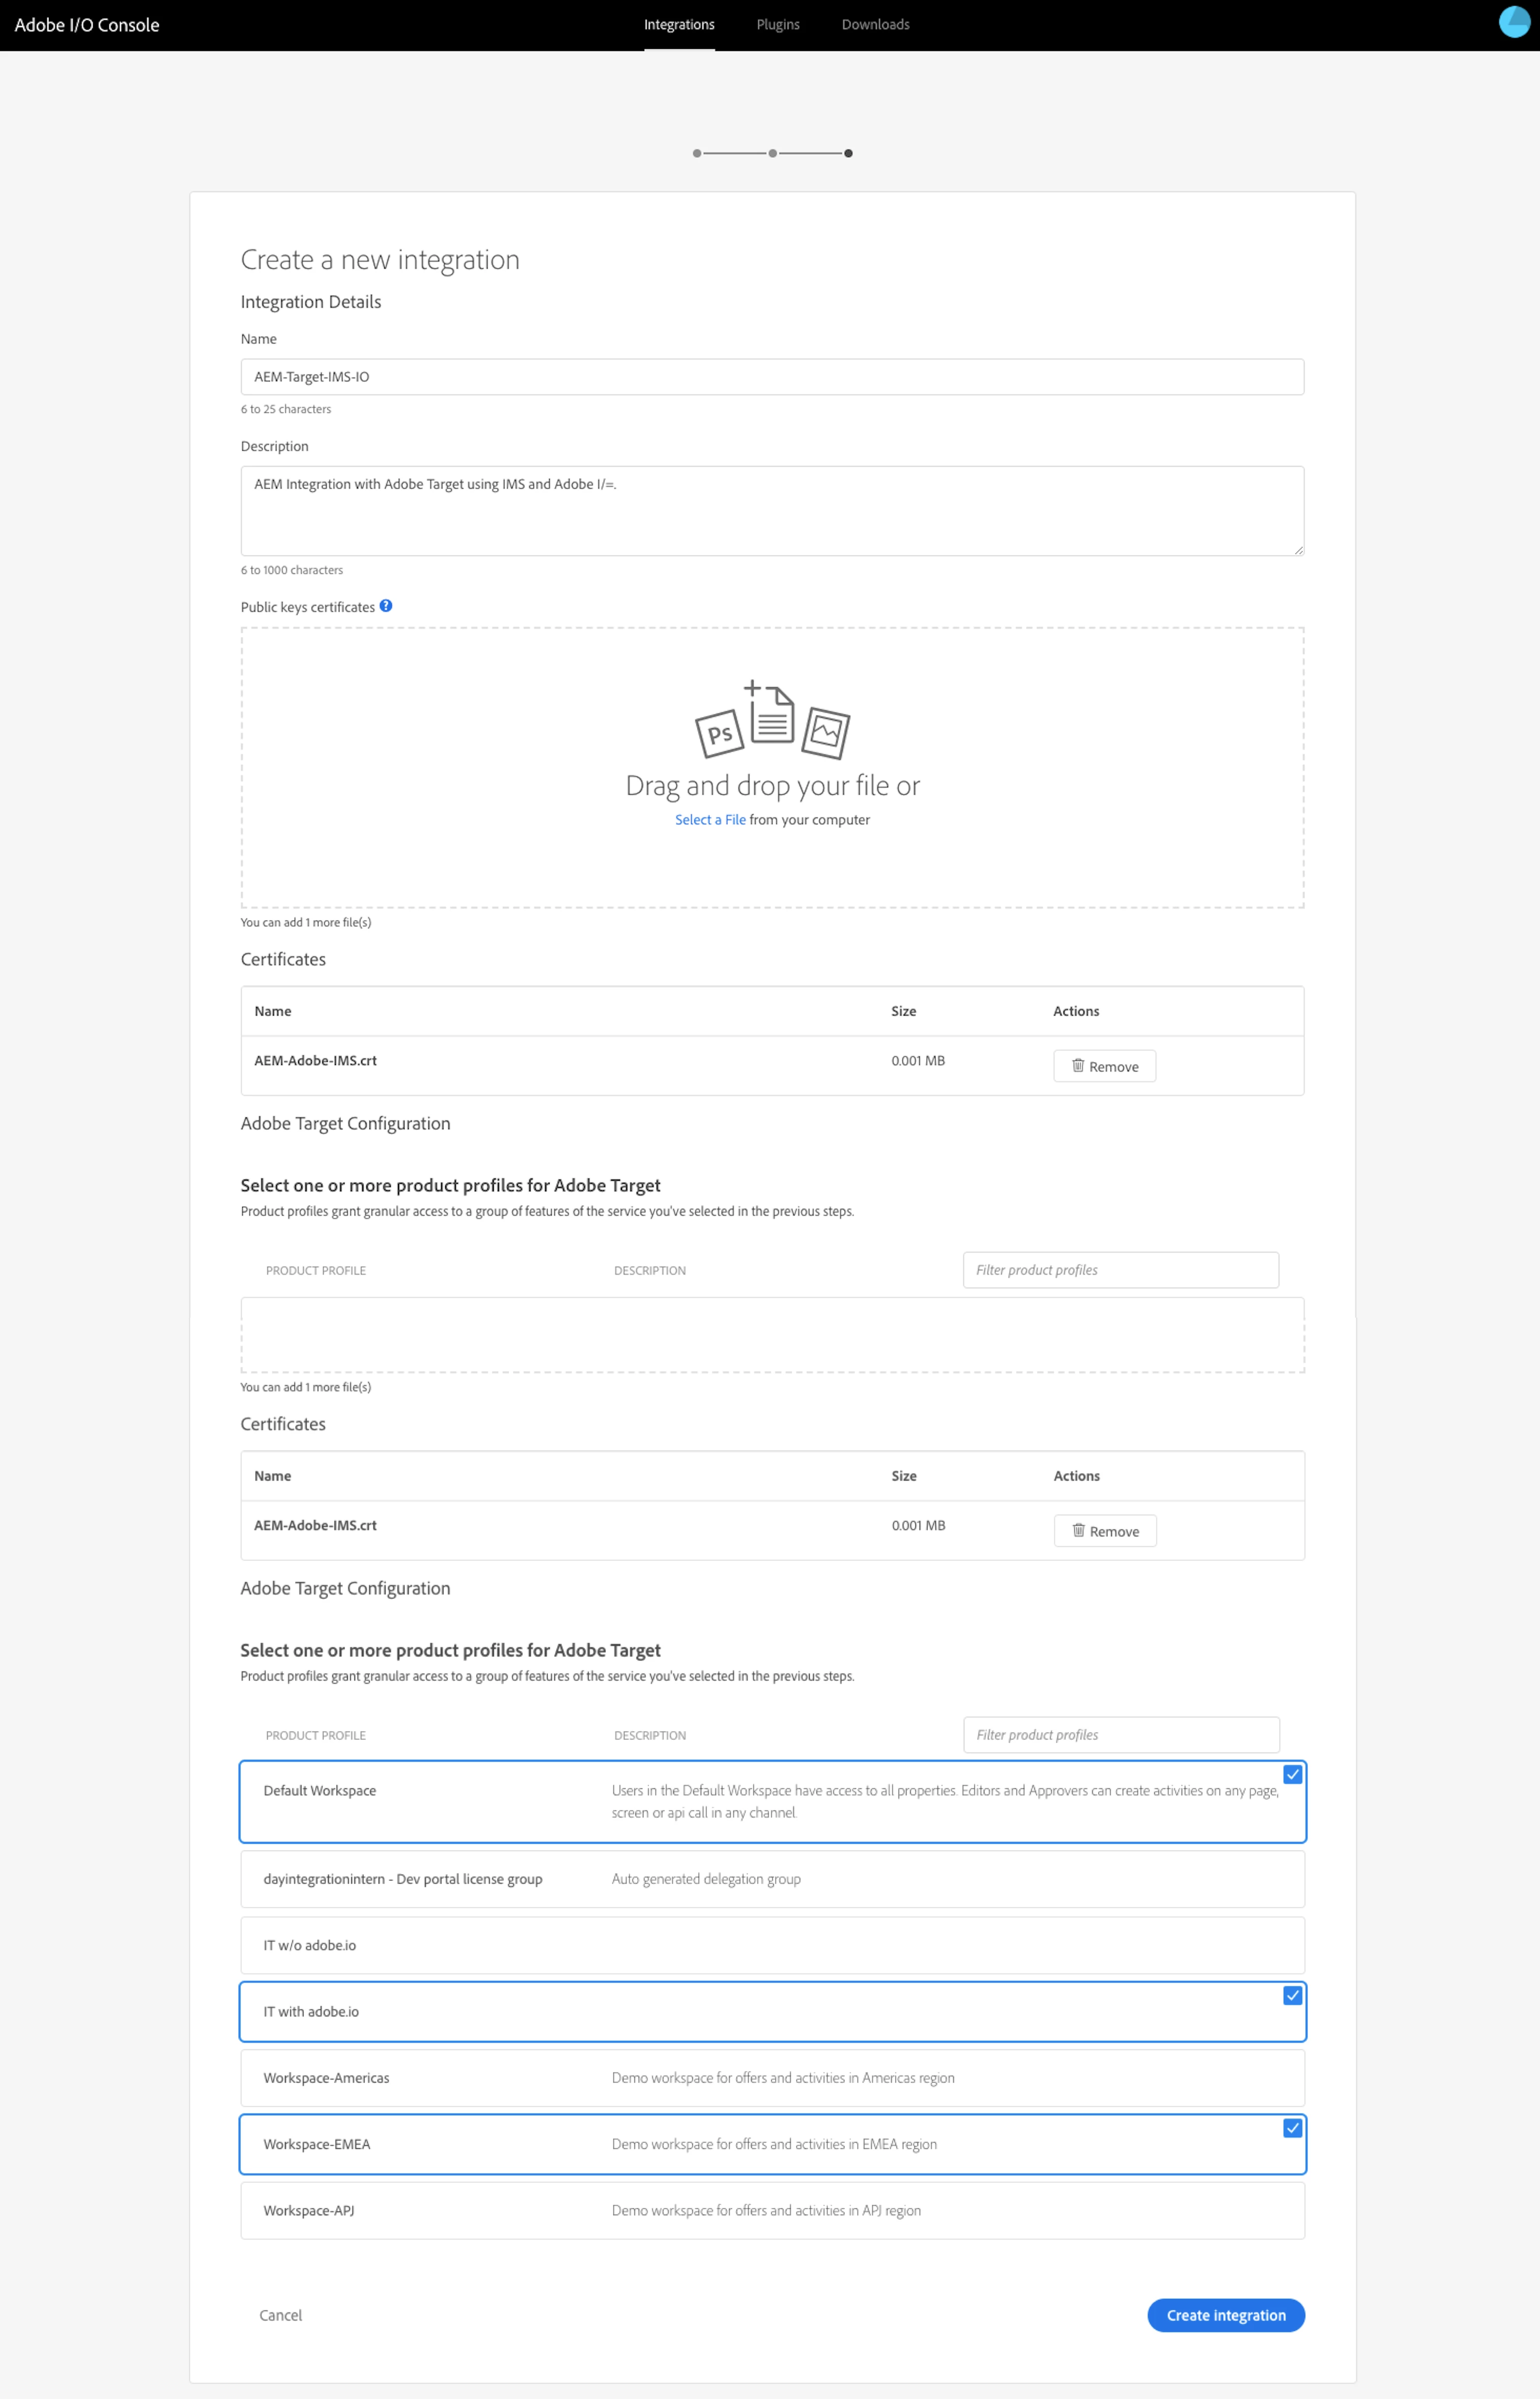This screenshot has height=2399, width=1540.
Task: Click the first dot in the progress stepper
Action: tap(697, 153)
